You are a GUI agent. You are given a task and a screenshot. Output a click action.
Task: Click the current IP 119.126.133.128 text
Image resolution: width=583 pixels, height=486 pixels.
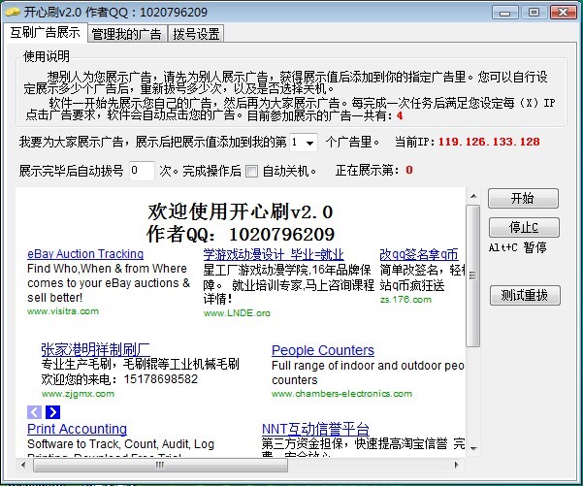[489, 142]
